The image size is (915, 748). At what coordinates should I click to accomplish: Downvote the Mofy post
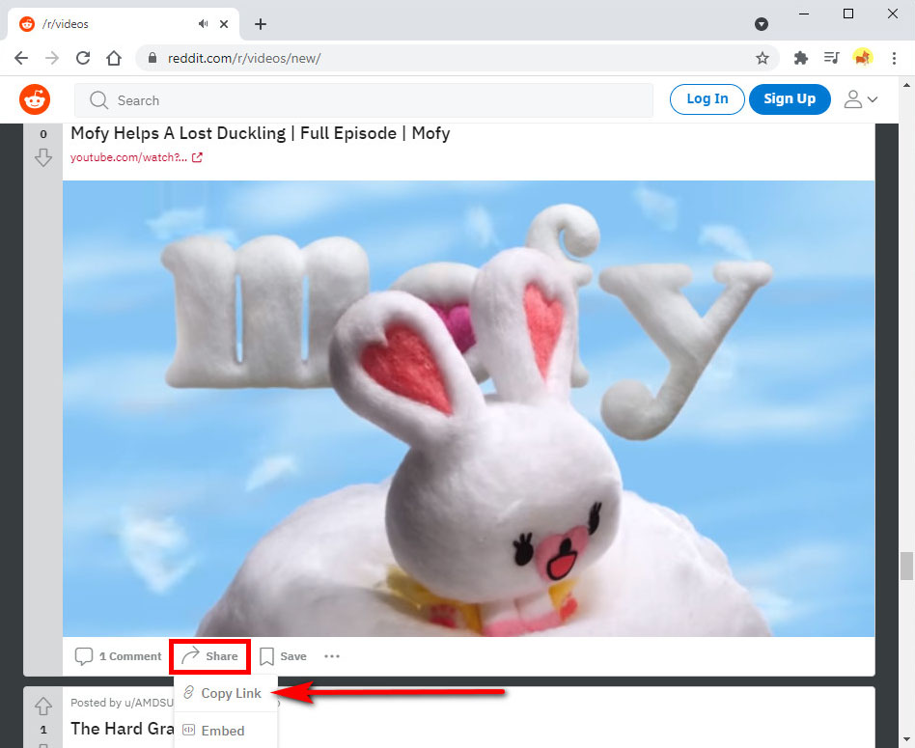click(43, 157)
